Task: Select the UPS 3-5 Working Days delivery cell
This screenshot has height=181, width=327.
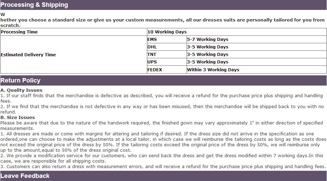Action: tap(207, 62)
